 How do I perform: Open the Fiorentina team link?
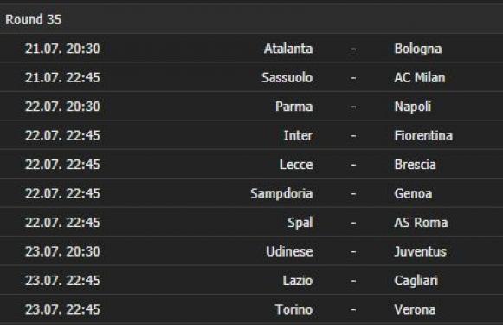[423, 135]
